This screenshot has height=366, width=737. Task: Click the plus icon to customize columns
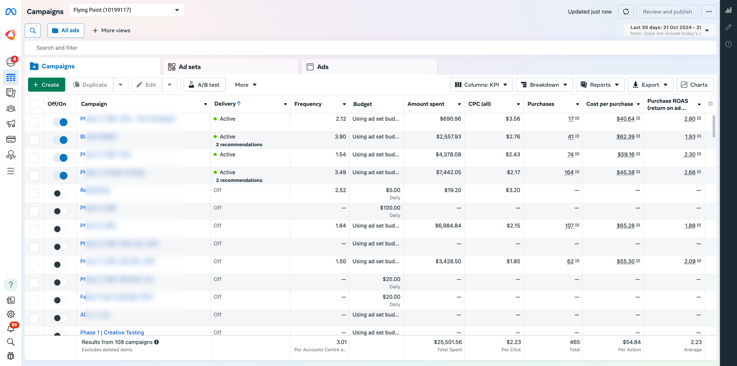click(710, 104)
